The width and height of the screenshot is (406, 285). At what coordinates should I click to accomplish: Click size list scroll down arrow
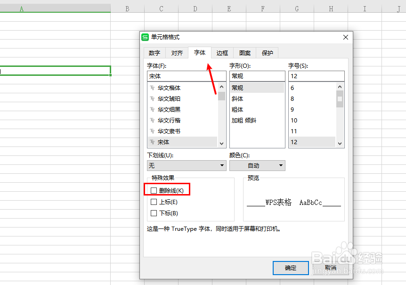coord(340,143)
